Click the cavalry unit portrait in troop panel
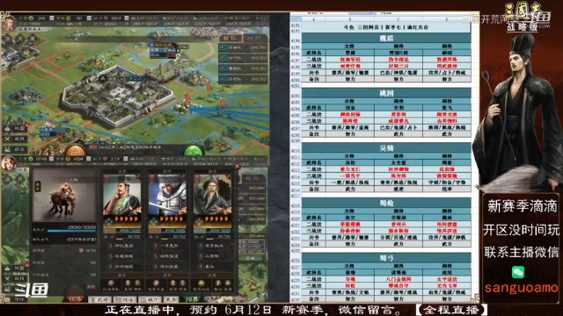The width and height of the screenshot is (563, 316). coord(64,195)
